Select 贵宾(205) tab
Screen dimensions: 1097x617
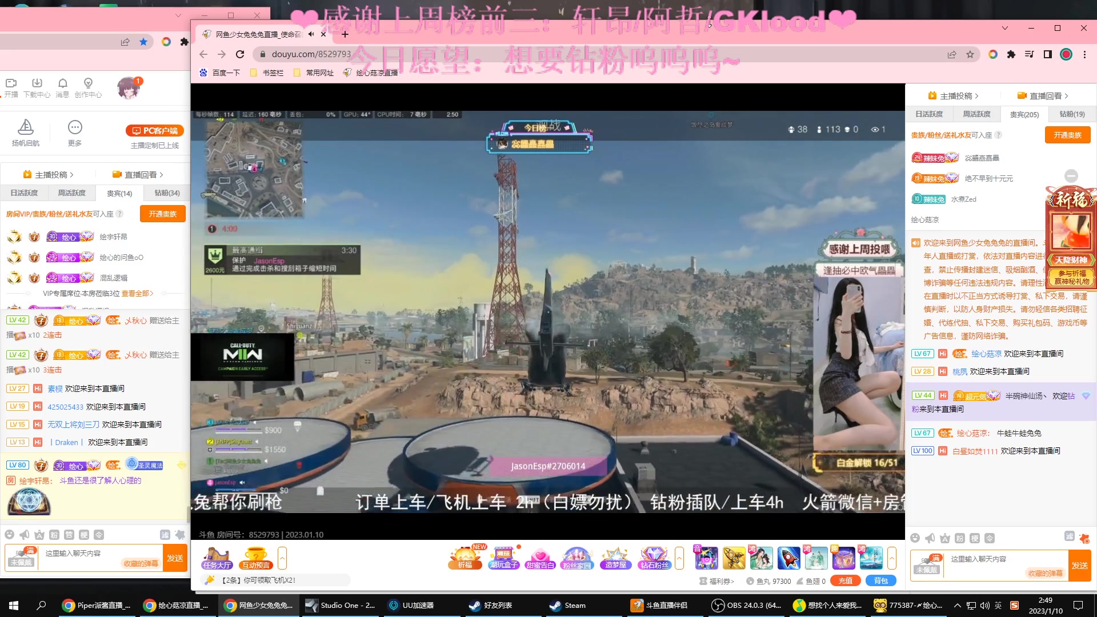tap(1024, 114)
